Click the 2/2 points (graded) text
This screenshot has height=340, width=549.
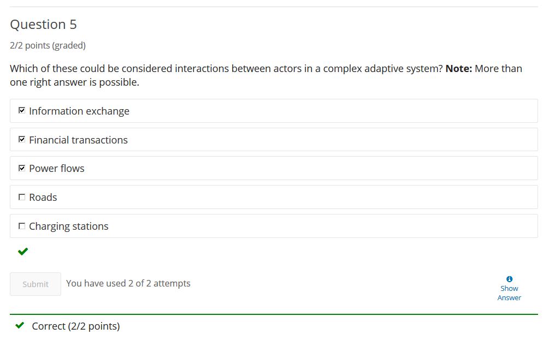click(48, 45)
